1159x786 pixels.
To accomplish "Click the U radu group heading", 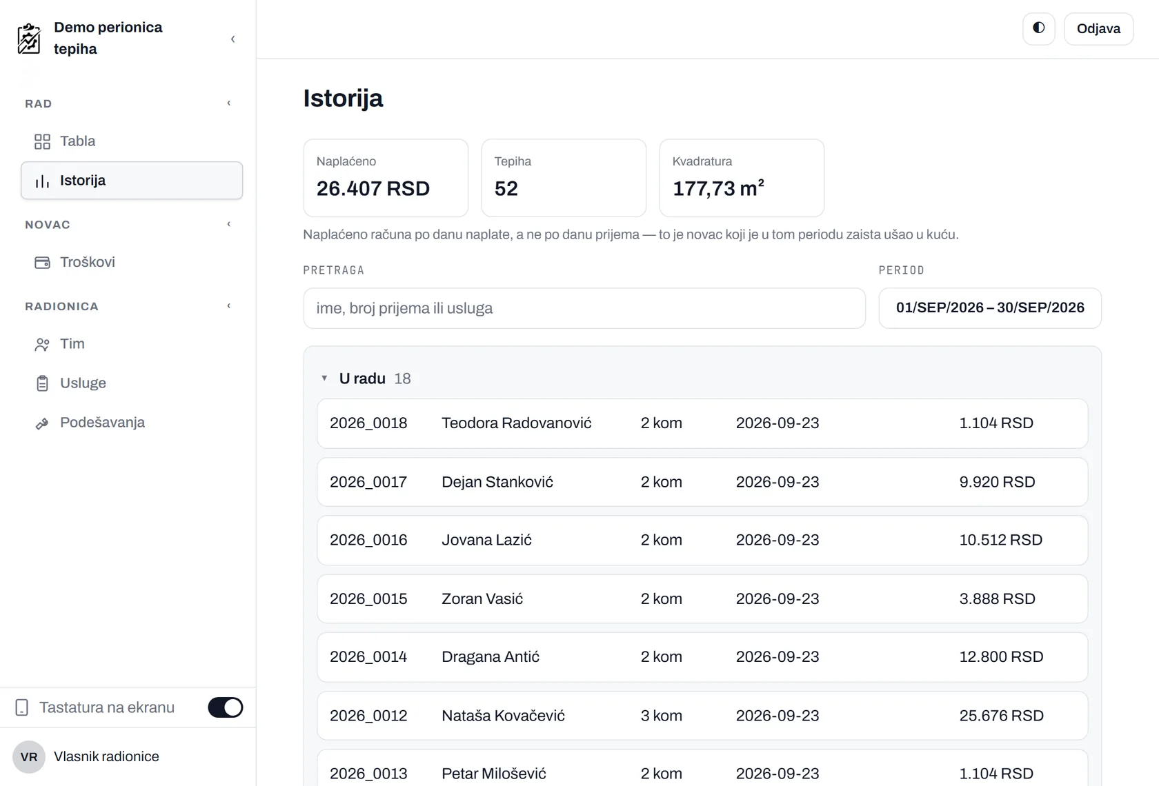I will 362,379.
